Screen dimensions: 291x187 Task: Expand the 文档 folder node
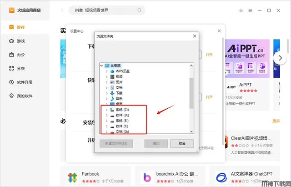point(106,87)
